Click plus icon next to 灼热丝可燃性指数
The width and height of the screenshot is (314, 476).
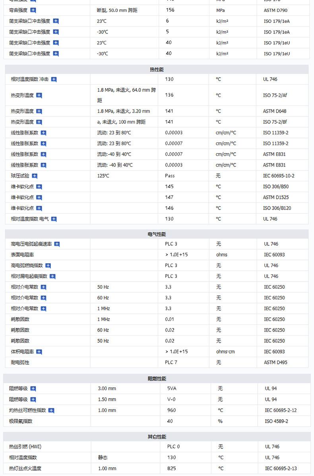pos(51,410)
